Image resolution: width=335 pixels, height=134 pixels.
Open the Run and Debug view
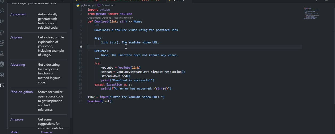2,32
